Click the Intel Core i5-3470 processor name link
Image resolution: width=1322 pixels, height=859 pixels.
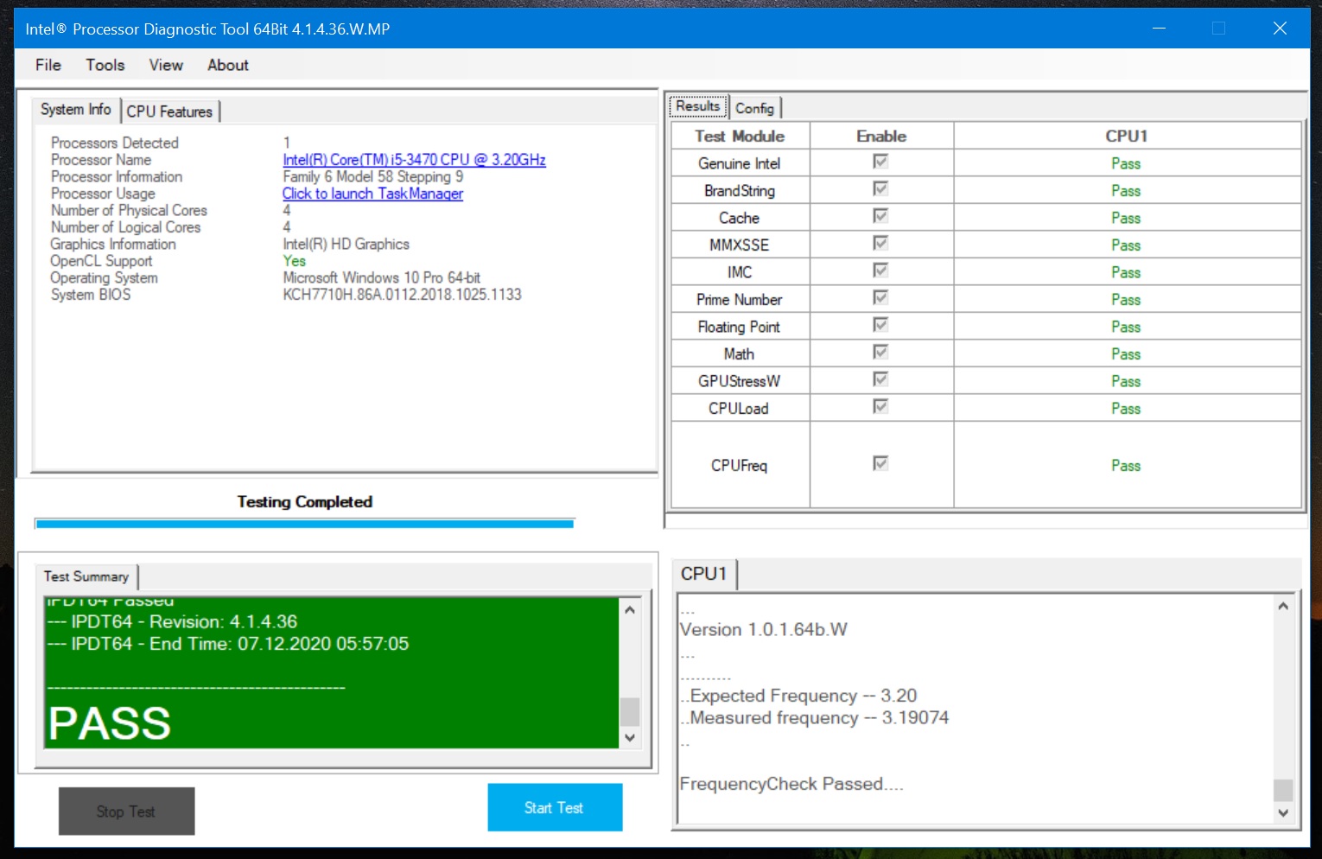[x=414, y=160]
